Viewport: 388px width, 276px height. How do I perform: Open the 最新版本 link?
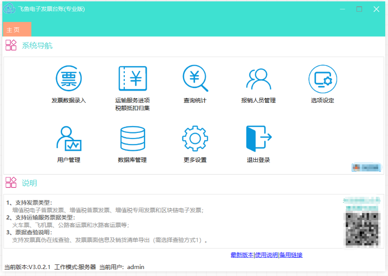pyautogui.click(x=242, y=255)
